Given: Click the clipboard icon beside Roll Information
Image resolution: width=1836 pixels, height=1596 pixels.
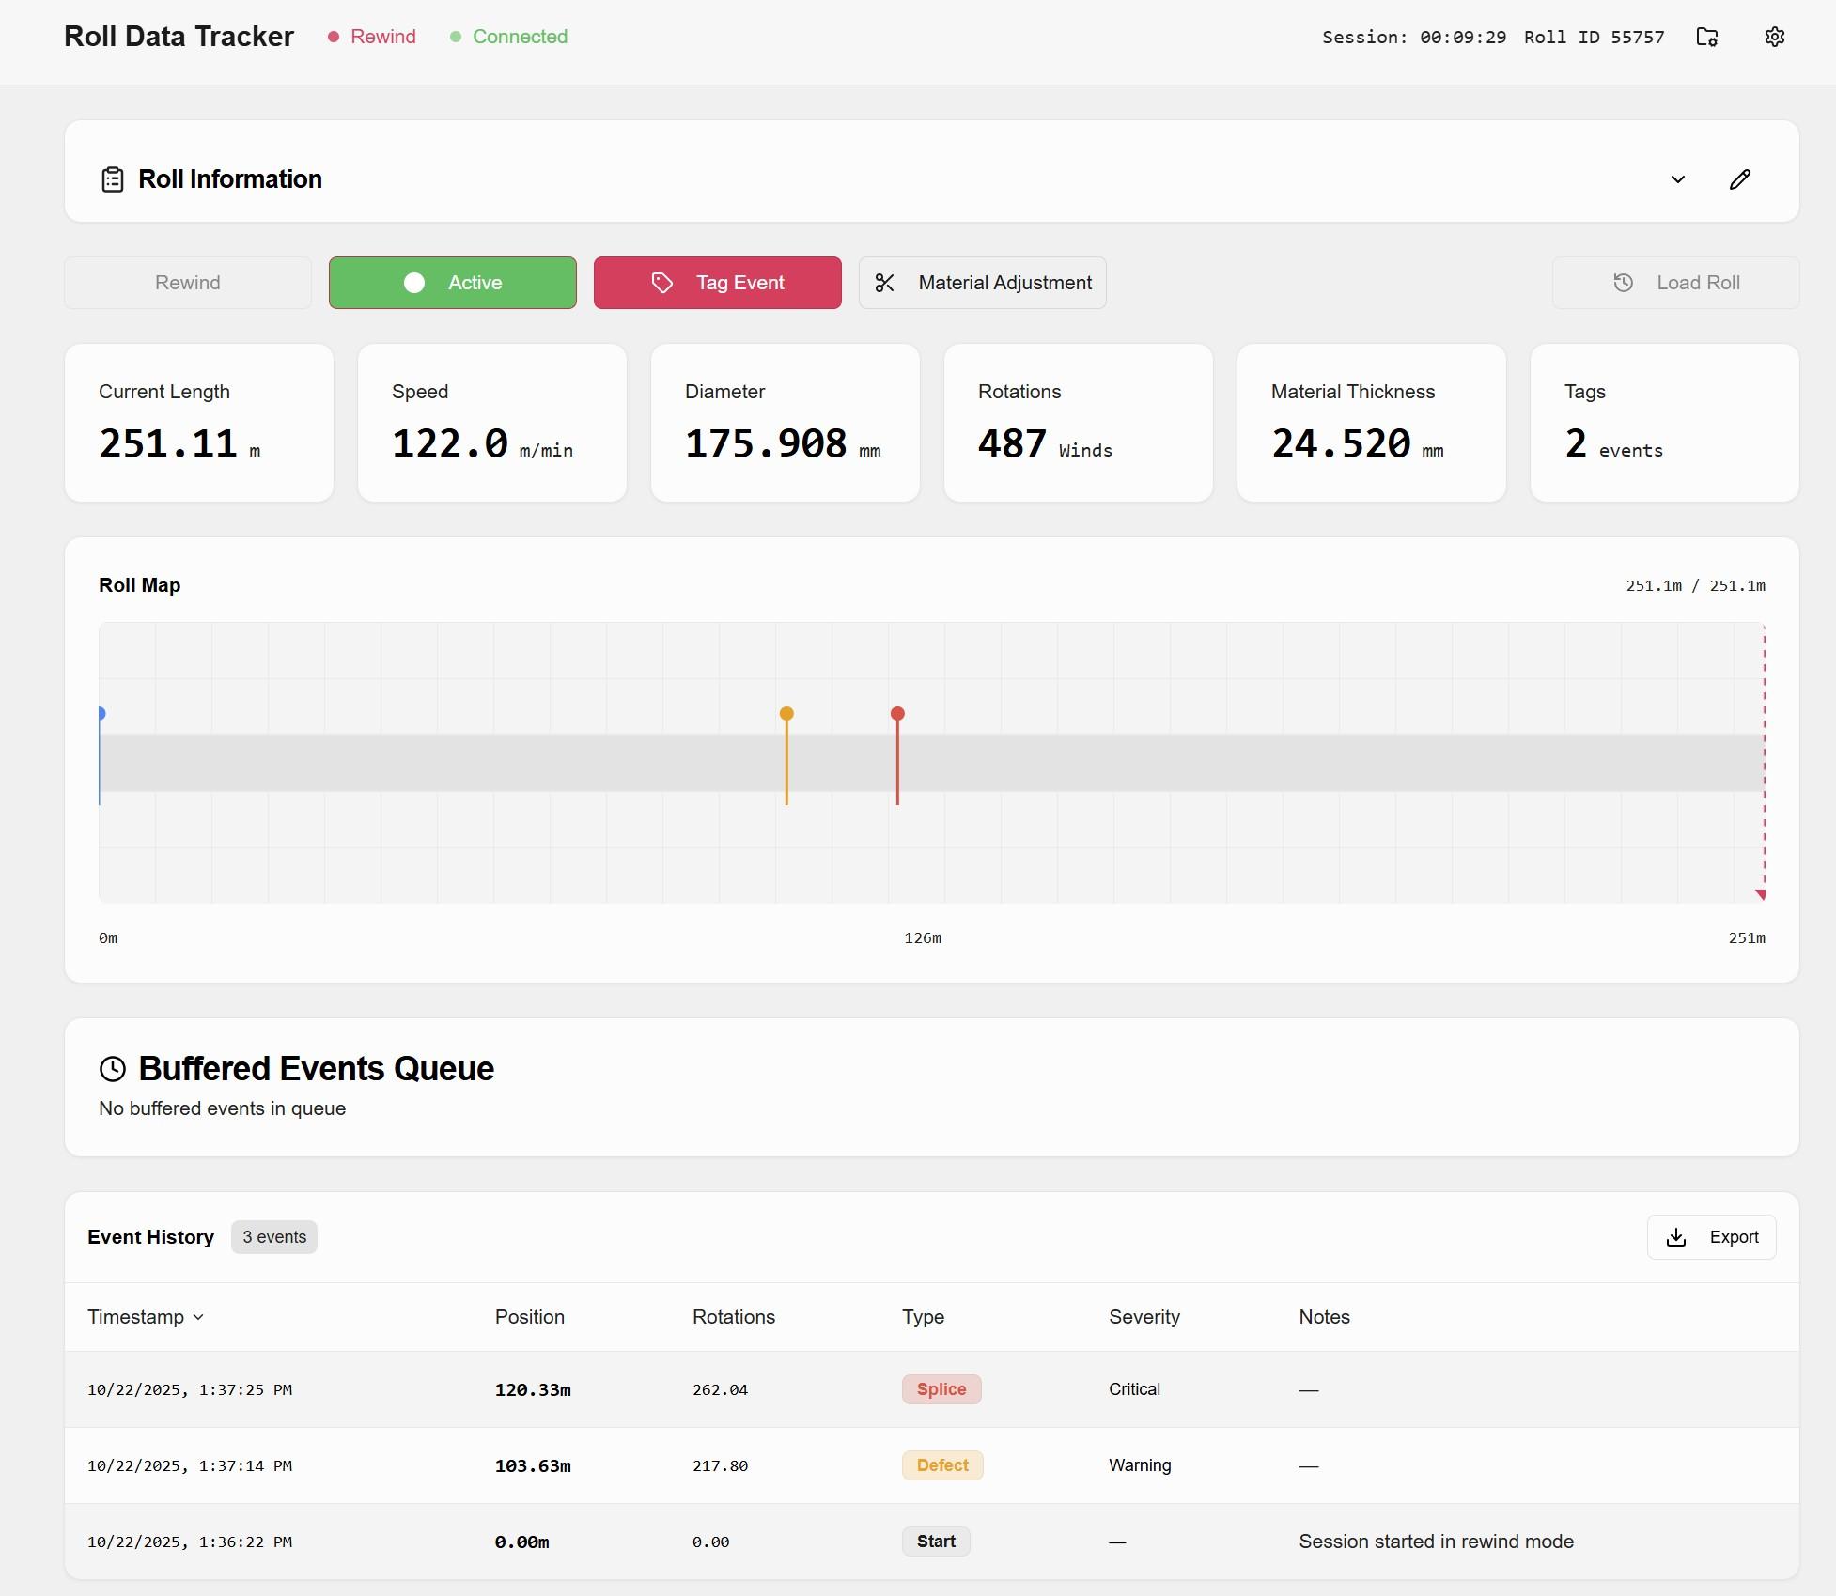Looking at the screenshot, I should click(x=112, y=179).
